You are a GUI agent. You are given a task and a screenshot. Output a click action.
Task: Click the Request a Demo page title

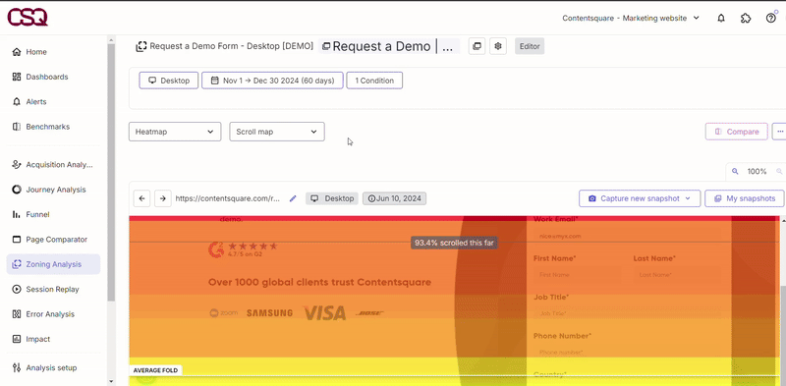click(x=388, y=46)
